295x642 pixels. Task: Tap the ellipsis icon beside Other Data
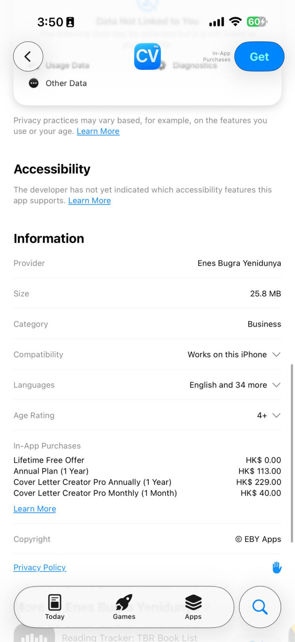(x=33, y=83)
